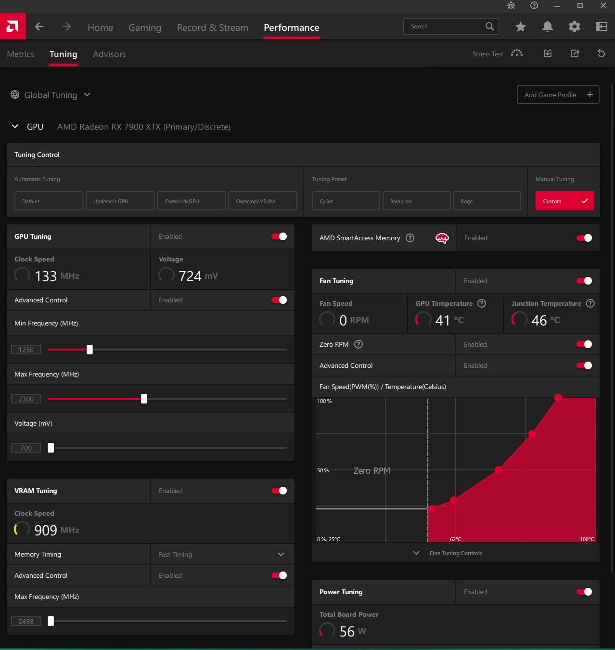The width and height of the screenshot is (615, 650).
Task: Select Undervolt GPU tuning
Action: (x=120, y=201)
